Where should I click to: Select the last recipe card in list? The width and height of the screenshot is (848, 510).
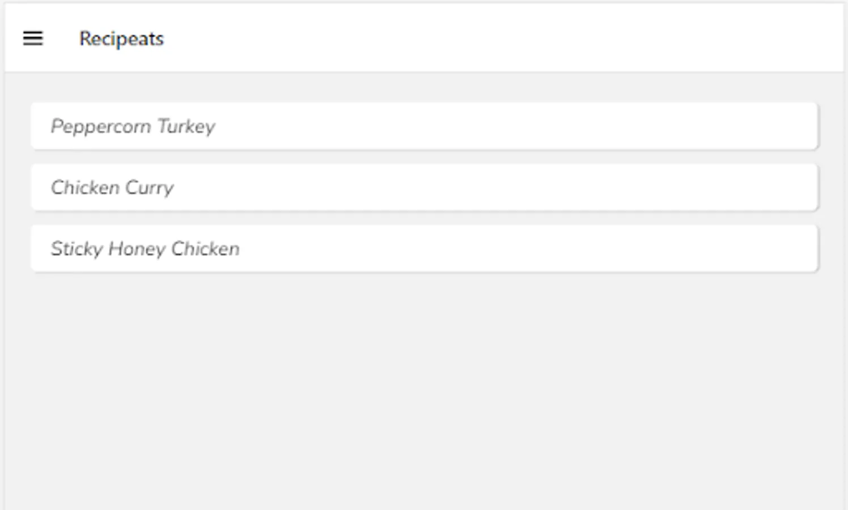coord(425,248)
